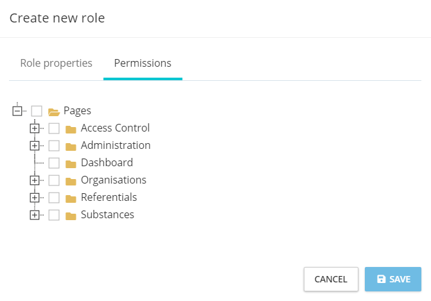Screen dimensions: 431x301
Task: Select the Substances permission checkbox
Action: click(x=54, y=215)
